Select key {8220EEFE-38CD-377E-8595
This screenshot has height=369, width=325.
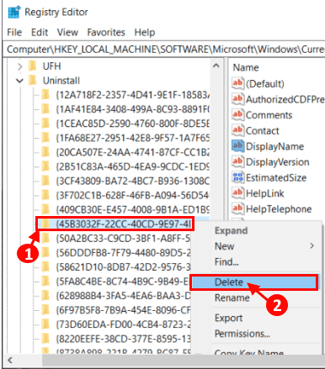click(123, 339)
